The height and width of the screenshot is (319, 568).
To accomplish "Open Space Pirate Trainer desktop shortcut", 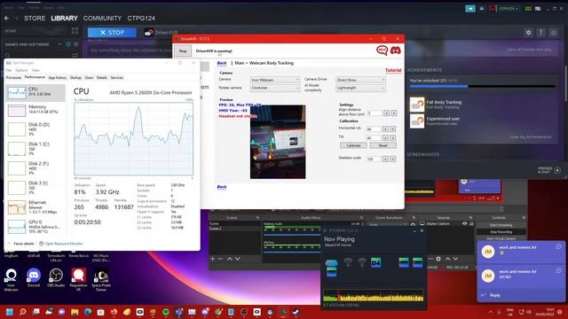I will tap(101, 280).
